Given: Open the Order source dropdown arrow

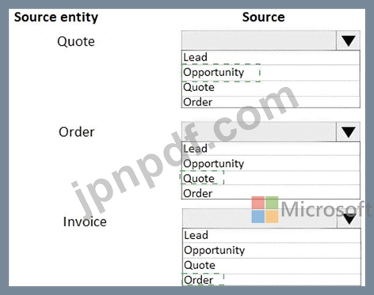Looking at the screenshot, I should (x=348, y=132).
